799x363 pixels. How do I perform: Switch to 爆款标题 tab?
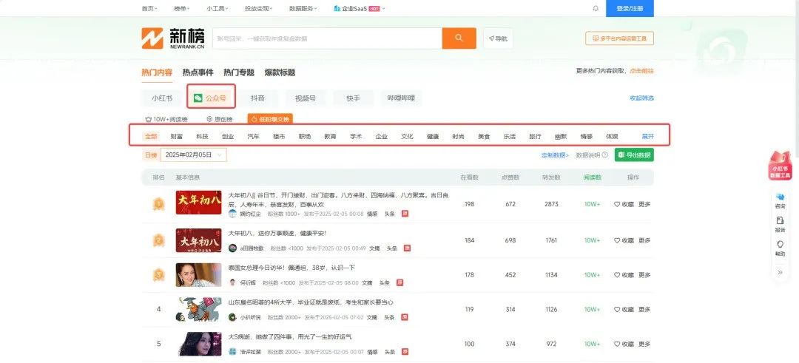coord(280,72)
